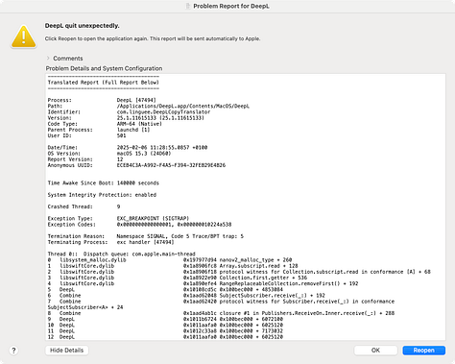The width and height of the screenshot is (455, 364).
Task: Click the 'Process:' row in report
Action: pos(102,100)
